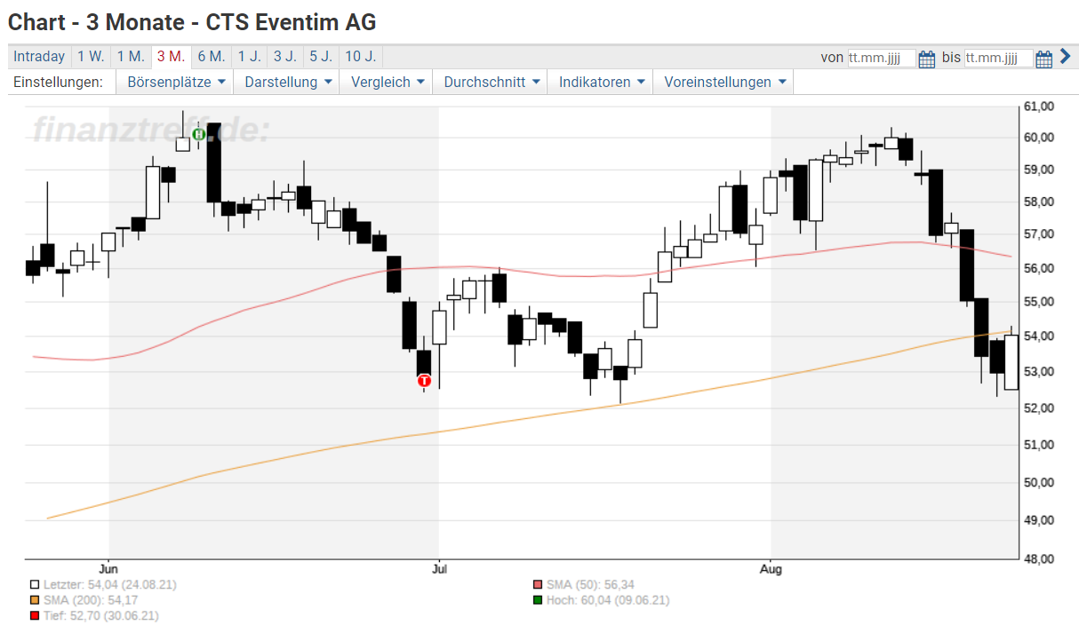This screenshot has height=633, width=1079.
Task: Select the 1 W. time range tab
Action: pyautogui.click(x=91, y=57)
